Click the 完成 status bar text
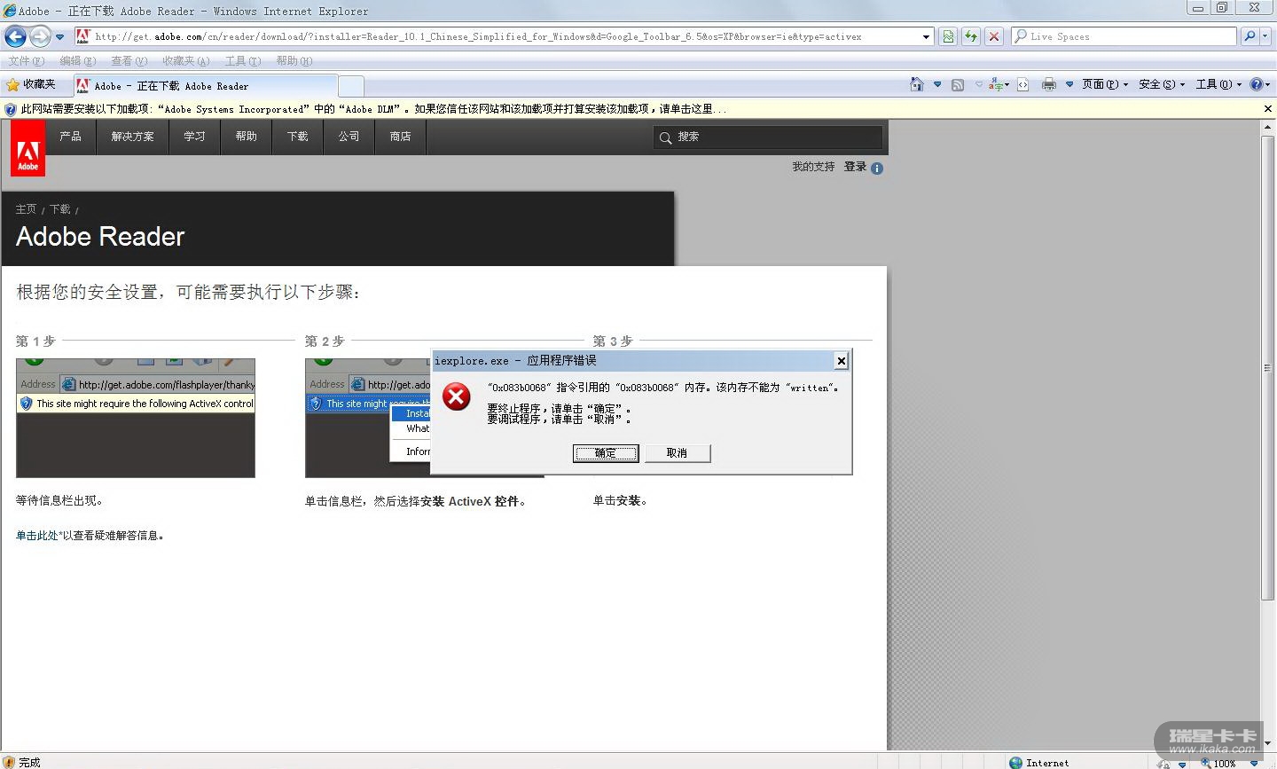Viewport: 1277px width, 769px height. click(x=29, y=763)
